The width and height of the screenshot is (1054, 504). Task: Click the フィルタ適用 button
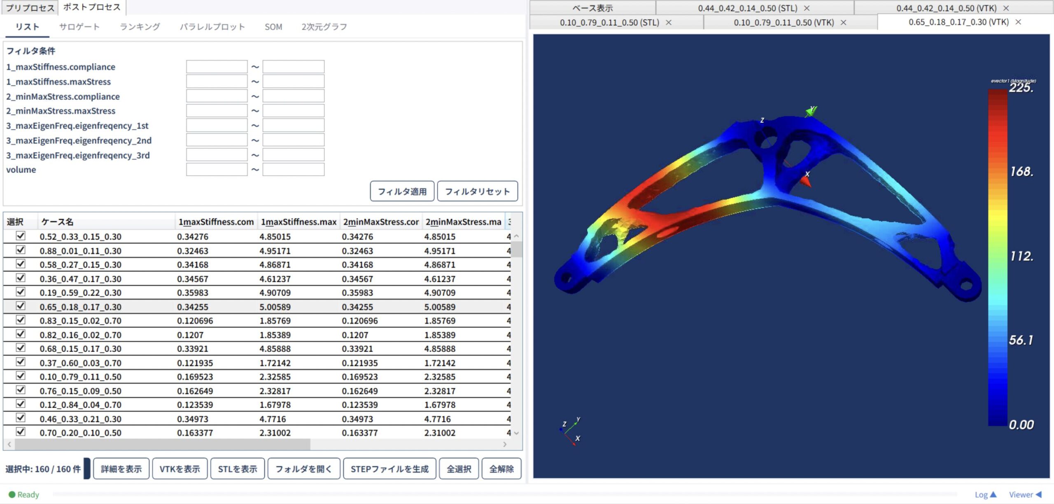(x=402, y=191)
